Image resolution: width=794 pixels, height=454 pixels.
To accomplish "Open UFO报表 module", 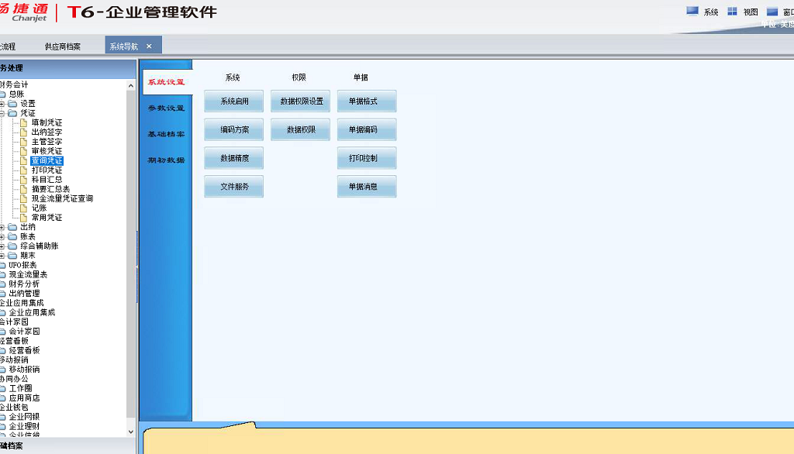I will tap(22, 265).
